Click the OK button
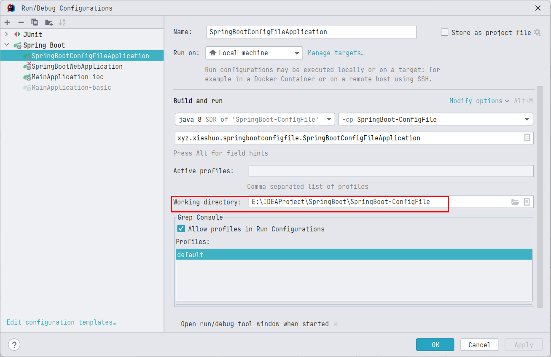 [x=435, y=345]
